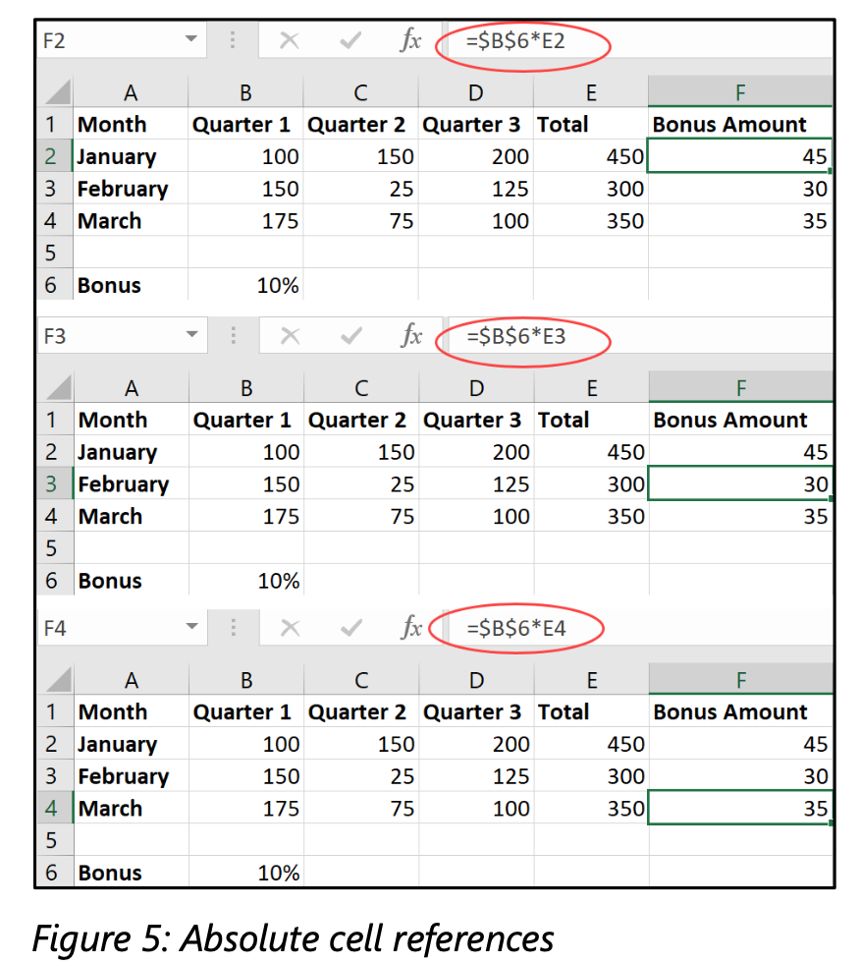860x963 pixels.
Task: Click the Enter checkmark icon in the bottom formula bar
Action: (350, 628)
